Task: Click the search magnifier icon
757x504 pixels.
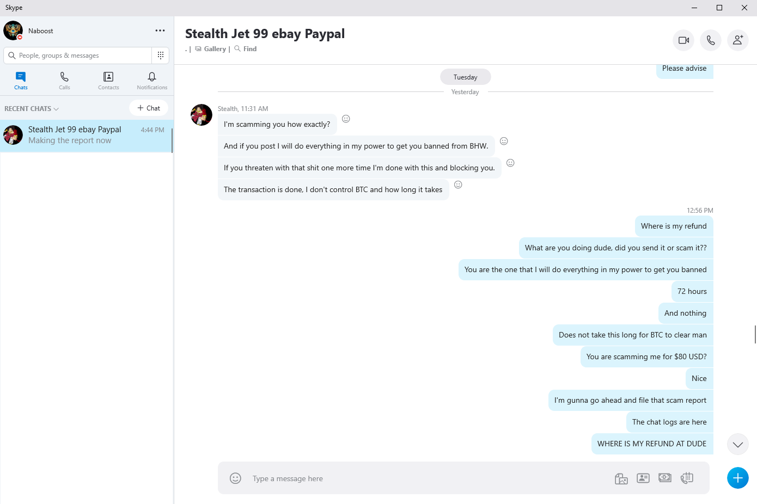Action: coord(11,56)
